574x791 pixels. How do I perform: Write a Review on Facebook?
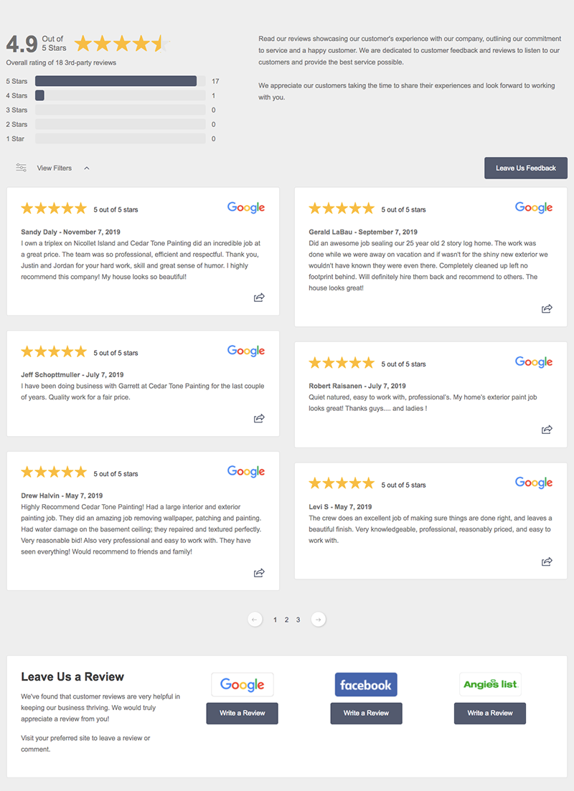[366, 713]
